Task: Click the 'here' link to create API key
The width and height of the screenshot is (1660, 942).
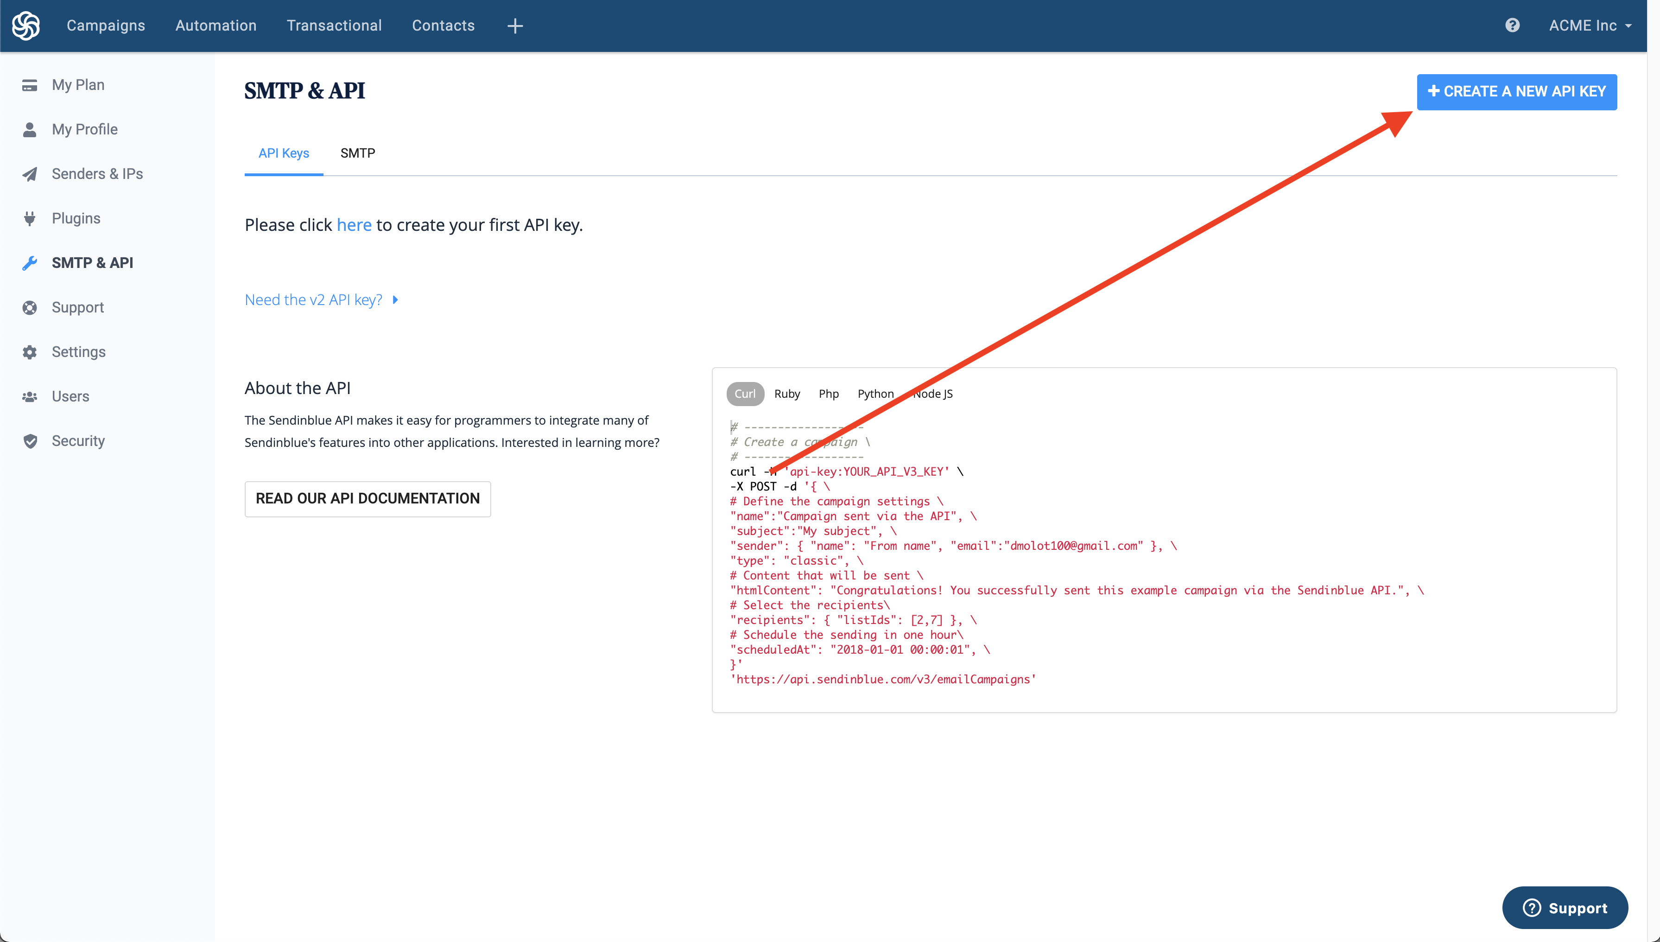Action: (x=354, y=225)
